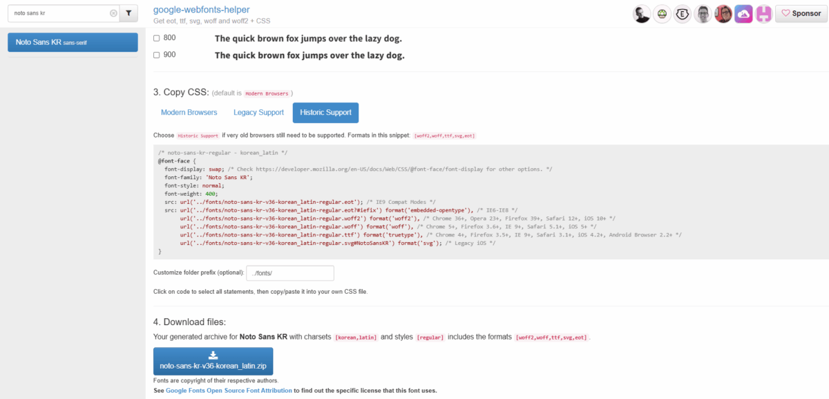Open Google Fonts Open Source Font Attribution link

pos(228,391)
